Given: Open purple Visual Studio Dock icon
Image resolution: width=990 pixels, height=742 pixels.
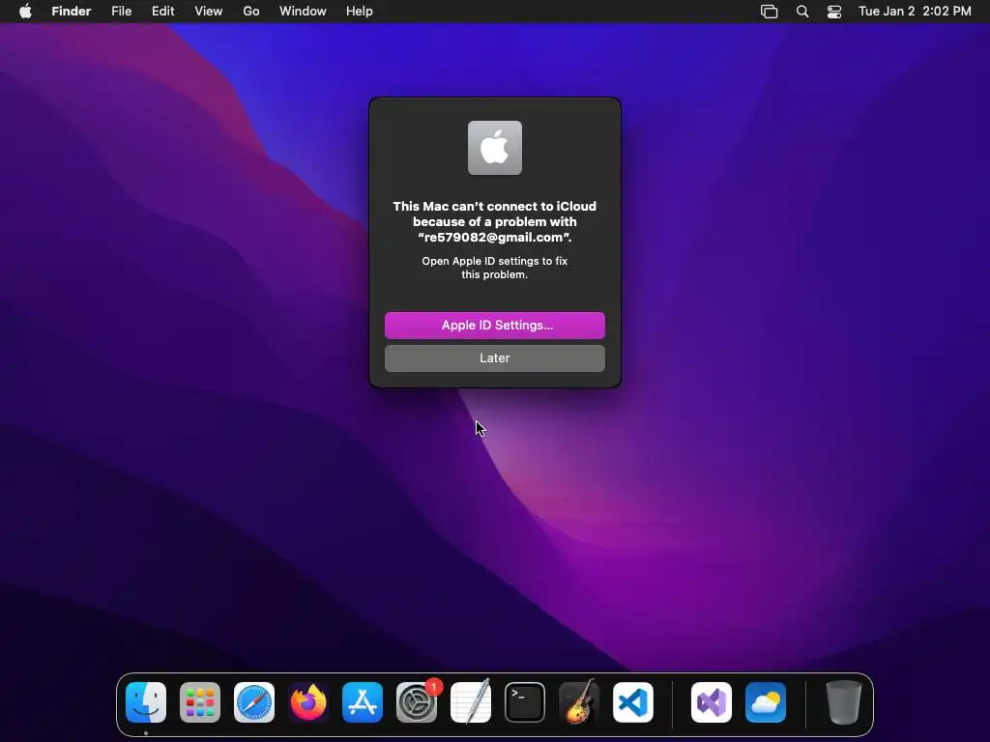Looking at the screenshot, I should coord(712,702).
